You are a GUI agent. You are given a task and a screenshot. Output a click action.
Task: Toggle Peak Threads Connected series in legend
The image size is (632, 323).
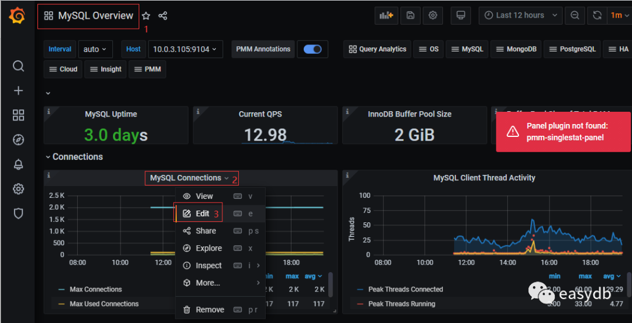(x=405, y=289)
